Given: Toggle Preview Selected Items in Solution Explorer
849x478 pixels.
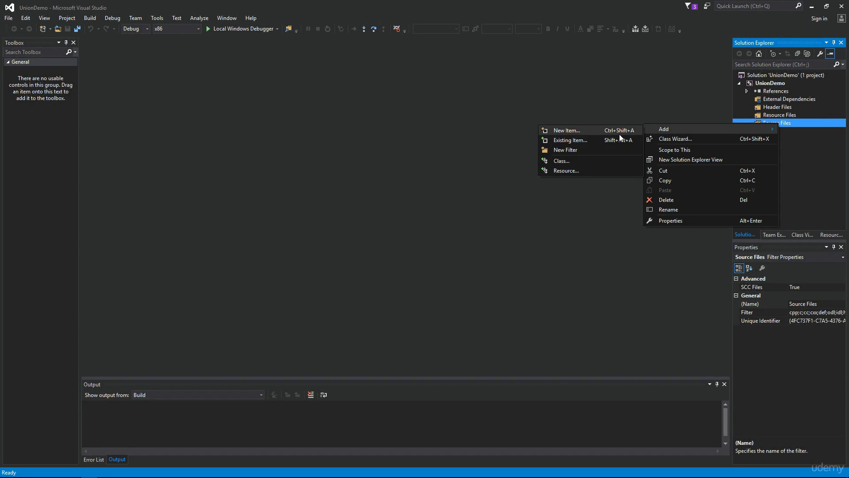Looking at the screenshot, I should click(x=830, y=54).
